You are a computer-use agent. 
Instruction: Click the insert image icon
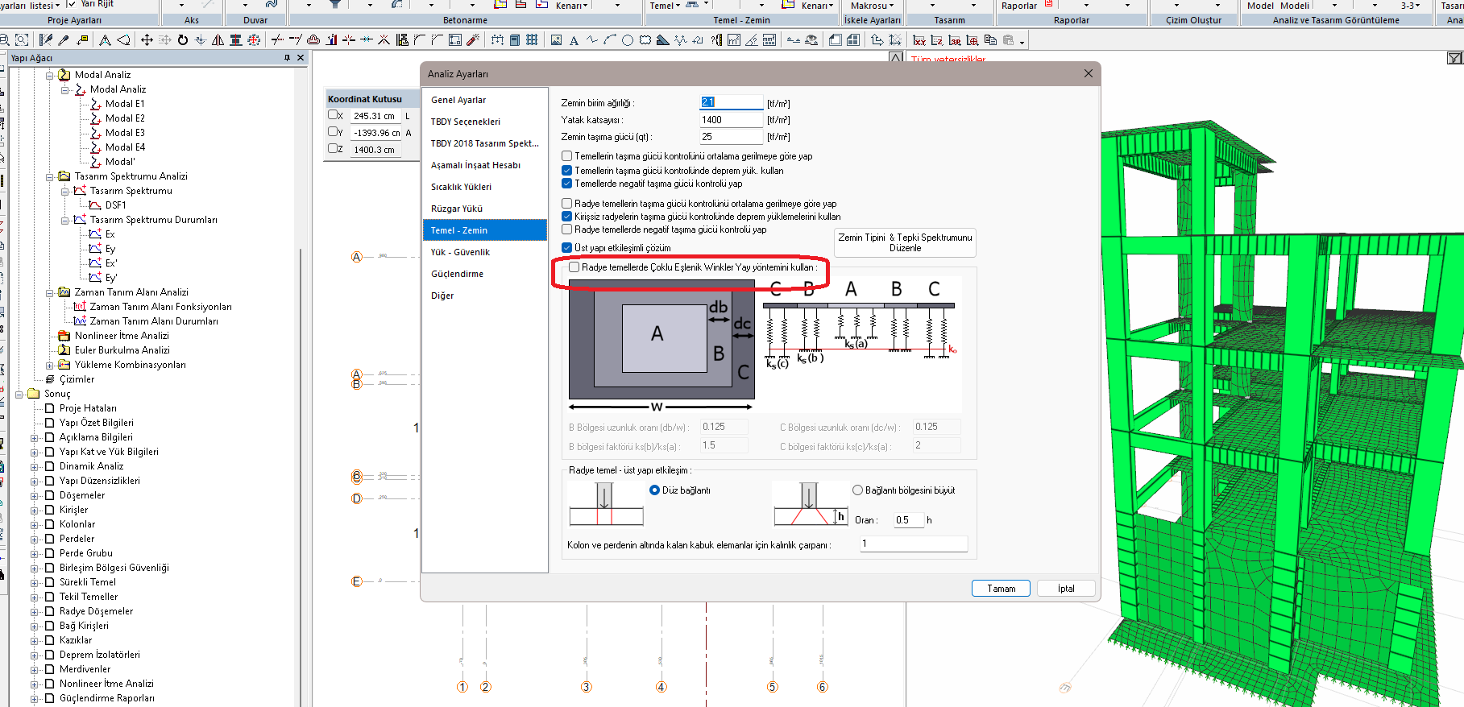coord(556,40)
